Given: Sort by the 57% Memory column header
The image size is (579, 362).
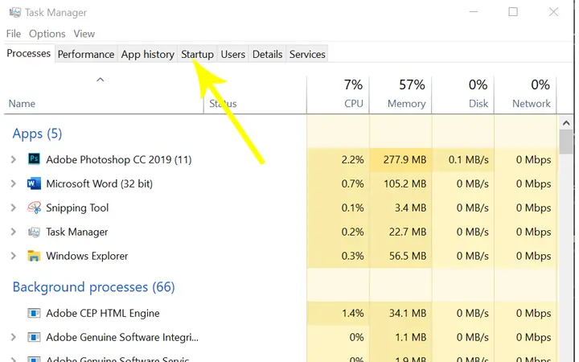Looking at the screenshot, I should pyautogui.click(x=400, y=95).
